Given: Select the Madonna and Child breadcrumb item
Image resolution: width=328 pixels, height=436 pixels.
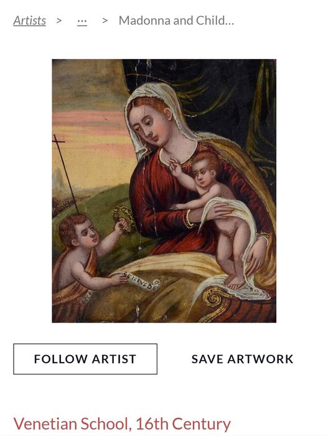Looking at the screenshot, I should point(176,21).
